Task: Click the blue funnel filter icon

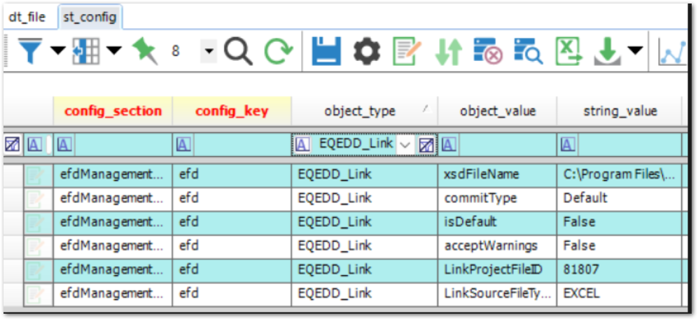Action: pos(30,51)
